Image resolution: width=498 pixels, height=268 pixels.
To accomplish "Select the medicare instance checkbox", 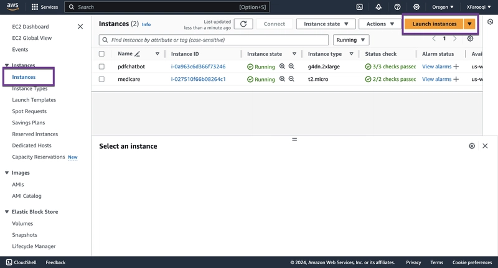I will (101, 80).
